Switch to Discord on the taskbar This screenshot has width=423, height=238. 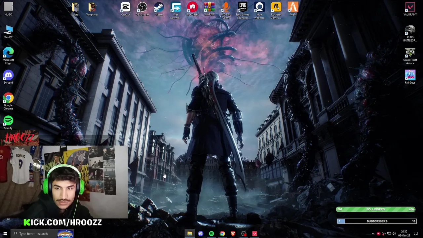click(201, 234)
